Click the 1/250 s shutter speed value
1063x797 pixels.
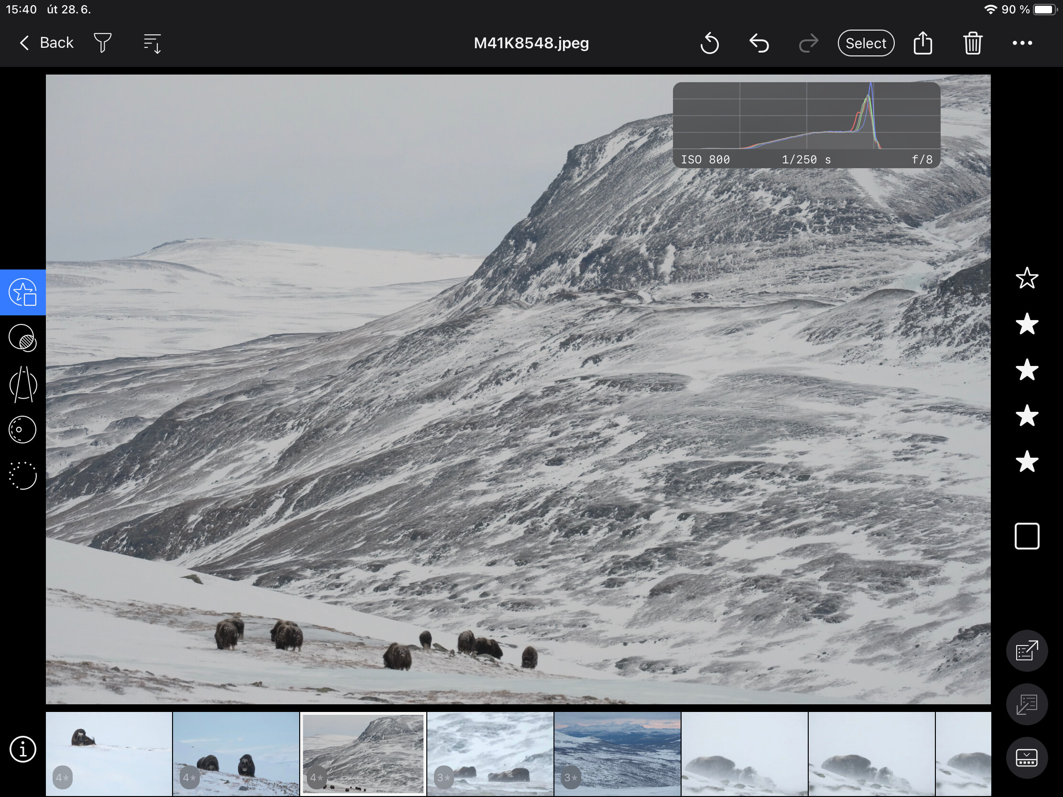point(806,160)
